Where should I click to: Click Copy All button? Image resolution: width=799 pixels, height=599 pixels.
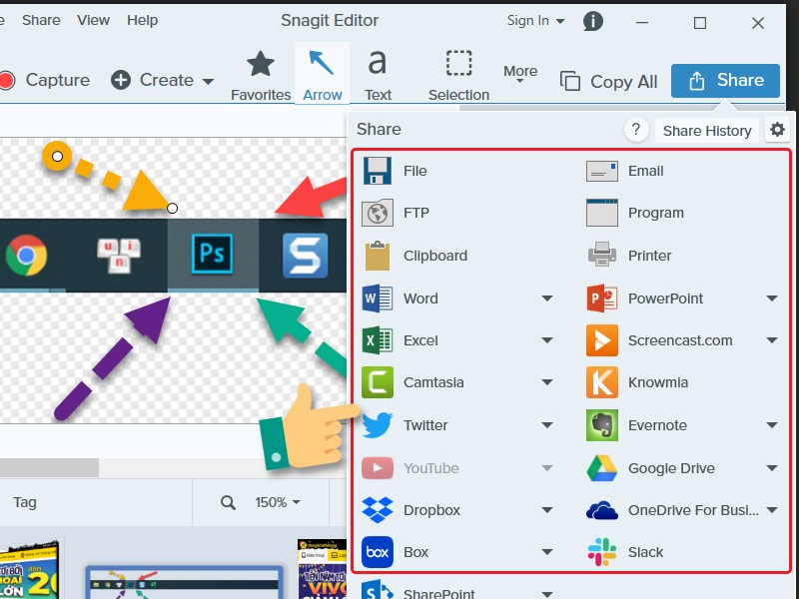pos(608,82)
